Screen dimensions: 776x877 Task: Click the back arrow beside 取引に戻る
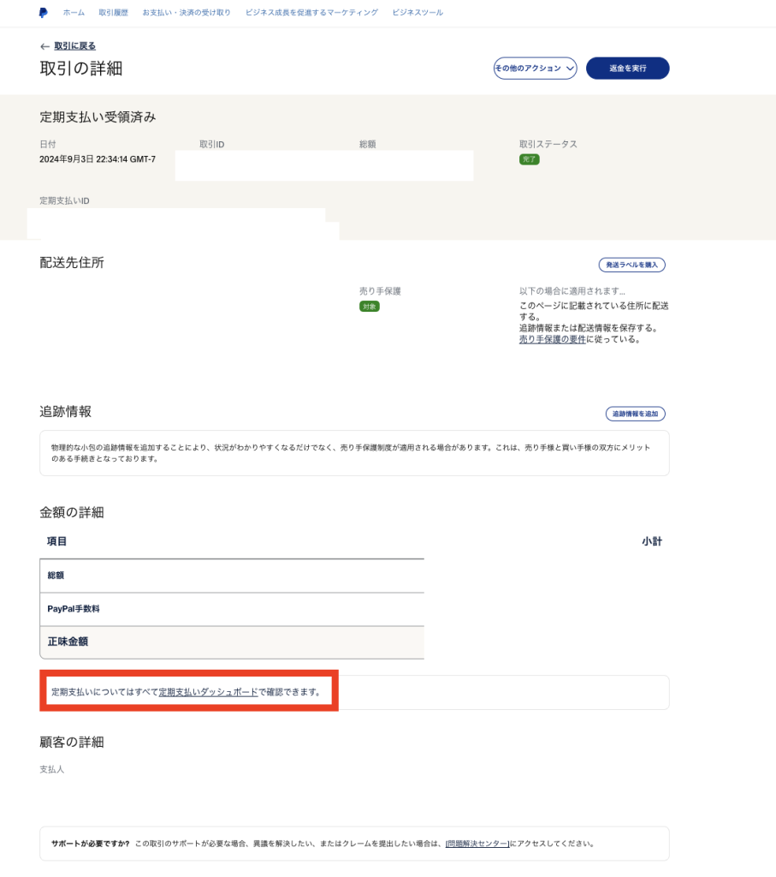click(44, 46)
